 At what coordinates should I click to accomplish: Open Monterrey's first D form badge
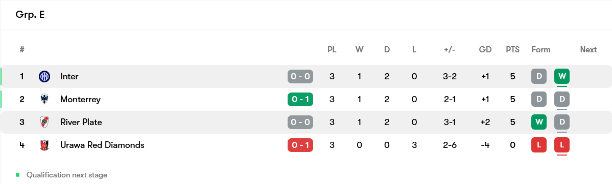tap(539, 100)
